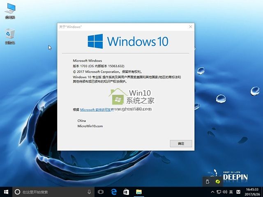Click the IME mode M tray icon
This screenshot has width=263, height=197.
[x=238, y=192]
